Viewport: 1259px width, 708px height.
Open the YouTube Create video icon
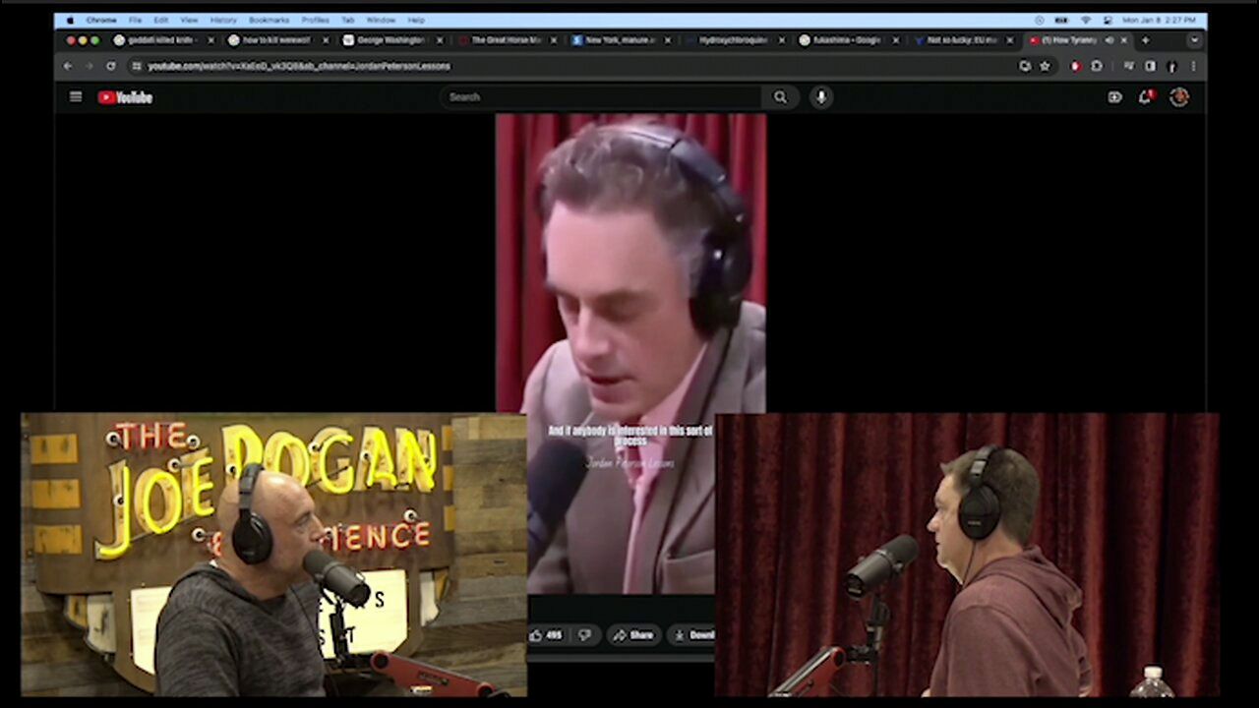pos(1114,96)
